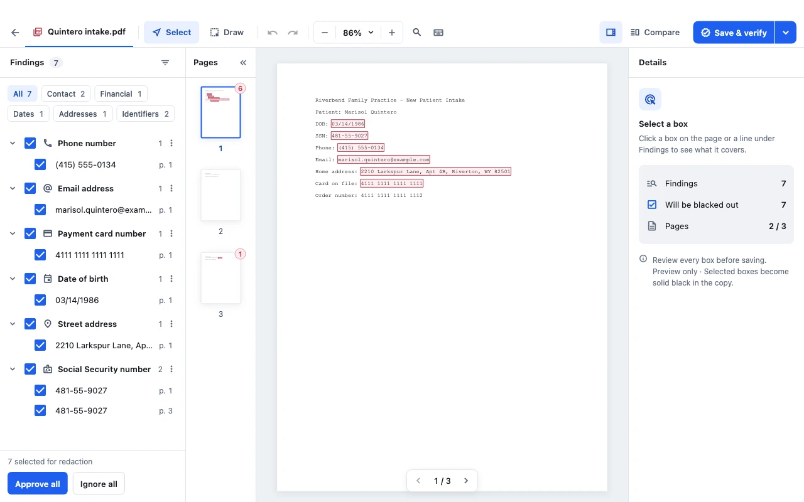Collapse the Pages panel with double chevron
Screen dimensions: 804x502
[243, 63]
